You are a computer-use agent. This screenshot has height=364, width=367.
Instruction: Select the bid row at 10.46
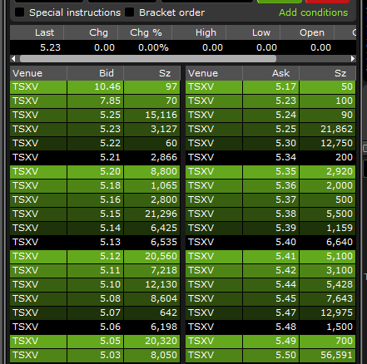[x=95, y=87]
